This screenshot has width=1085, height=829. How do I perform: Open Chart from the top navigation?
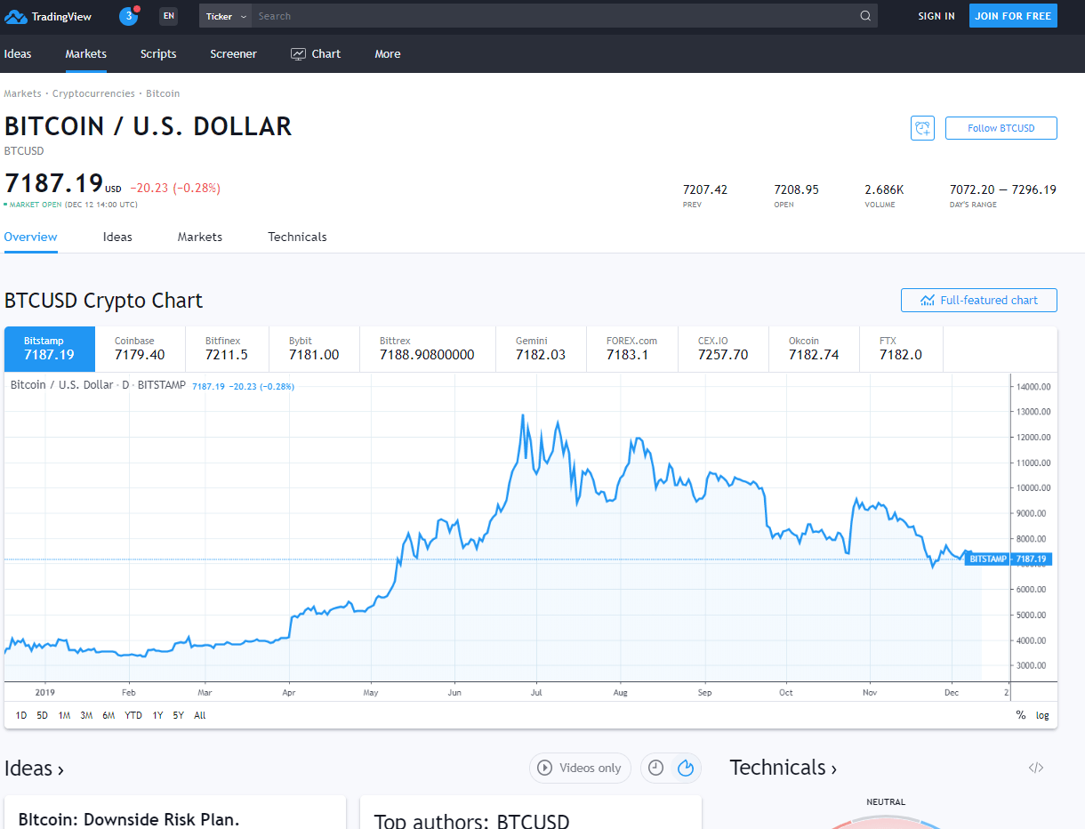[316, 54]
